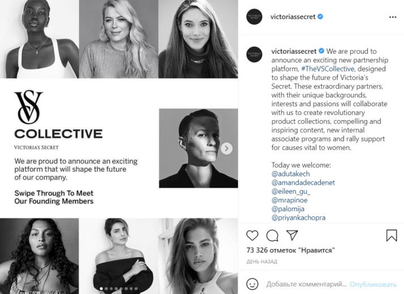Open @priyankachopra mention link

click(299, 218)
